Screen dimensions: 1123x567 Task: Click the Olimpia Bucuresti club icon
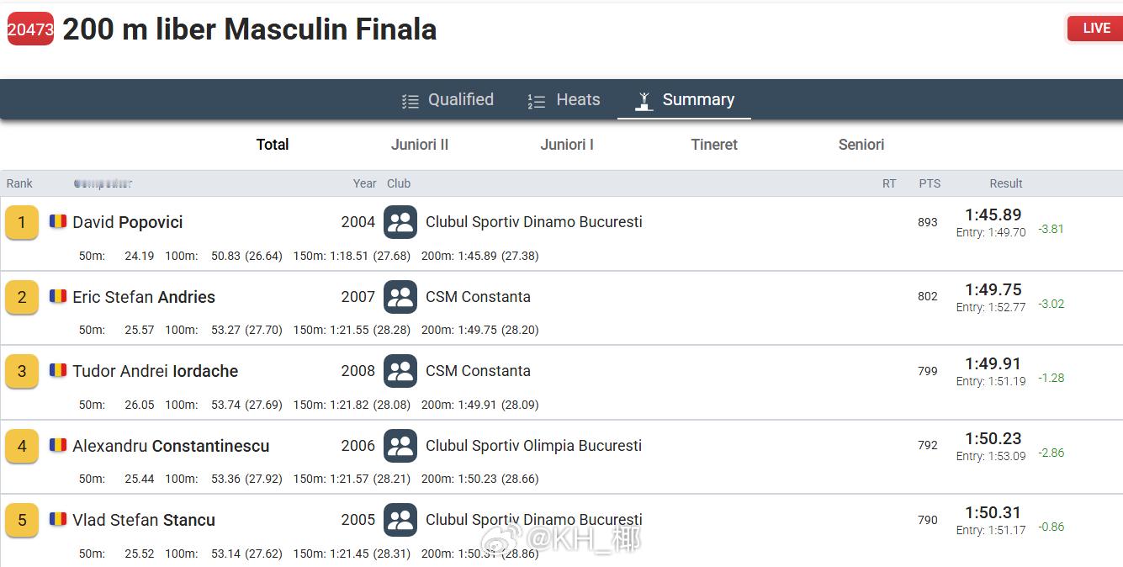pyautogui.click(x=400, y=446)
